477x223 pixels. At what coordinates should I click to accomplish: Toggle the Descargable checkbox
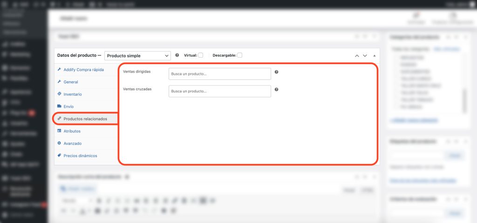pos(239,55)
